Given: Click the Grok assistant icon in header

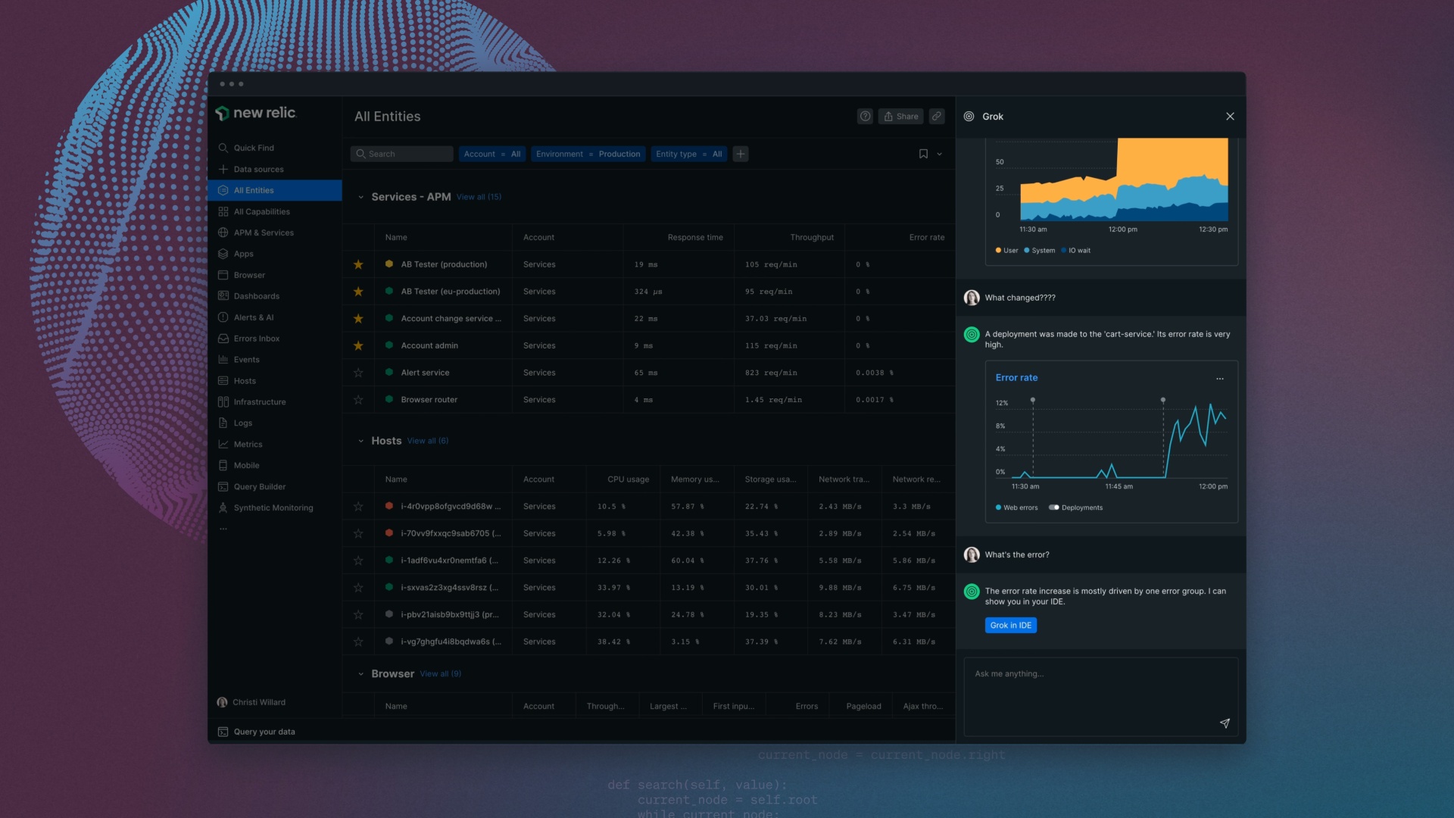Looking at the screenshot, I should 969,117.
